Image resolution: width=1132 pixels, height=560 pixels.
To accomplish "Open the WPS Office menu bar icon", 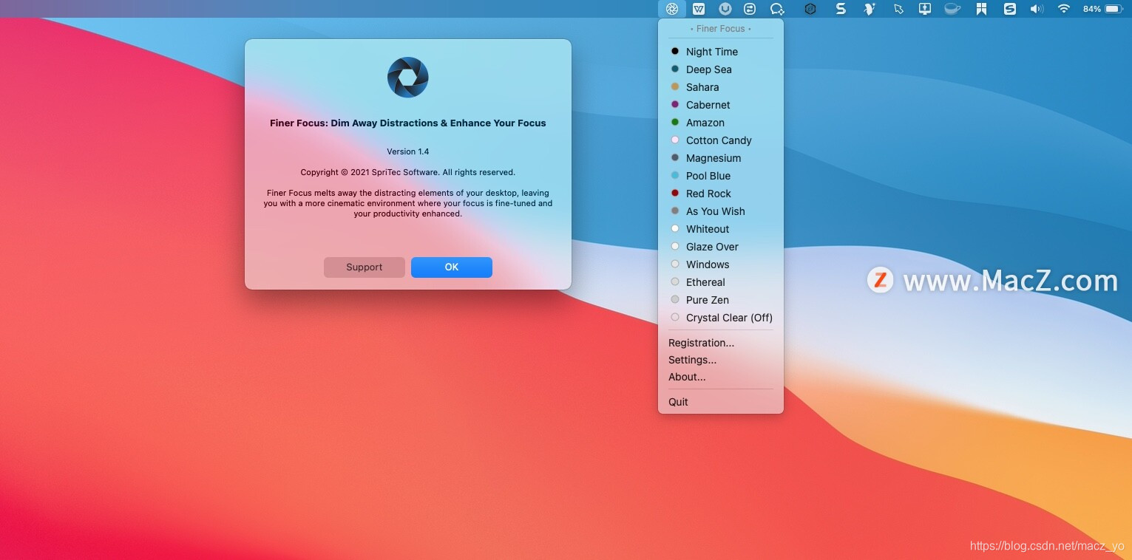I will coord(699,9).
